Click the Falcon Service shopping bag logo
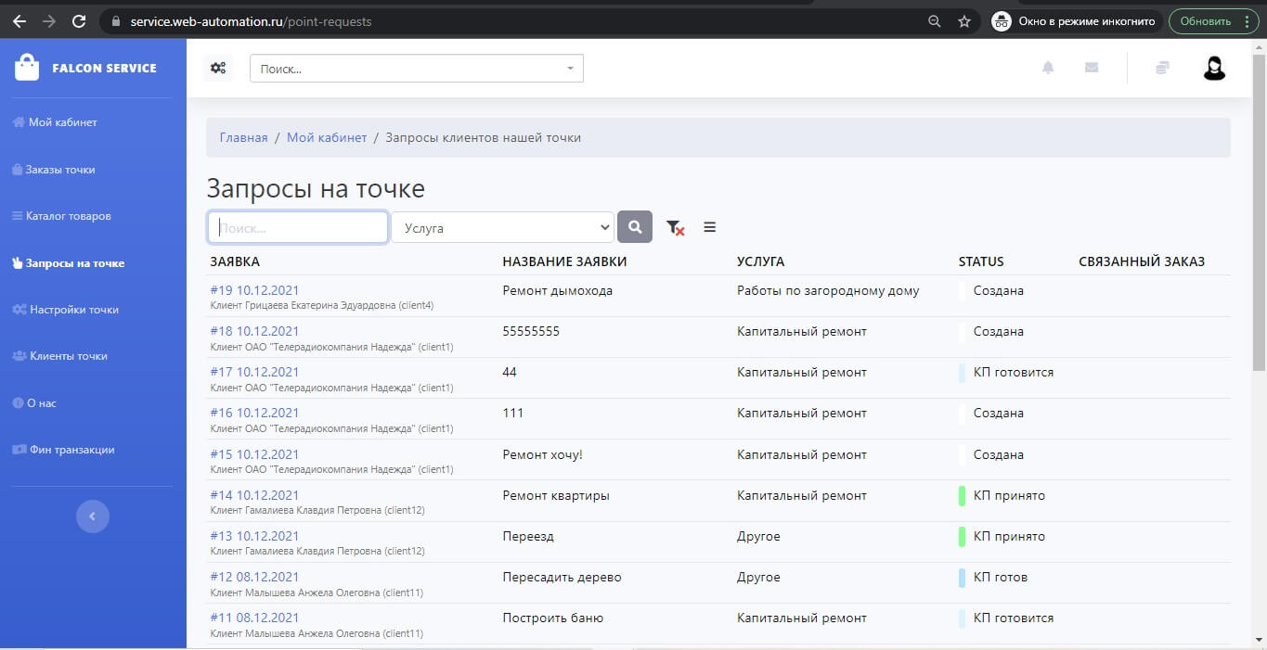1267x650 pixels. 27,68
